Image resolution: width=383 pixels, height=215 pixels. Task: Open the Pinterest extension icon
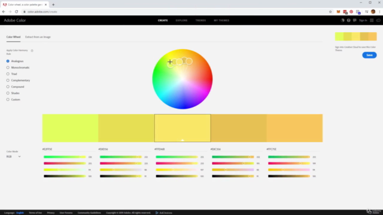[351, 12]
